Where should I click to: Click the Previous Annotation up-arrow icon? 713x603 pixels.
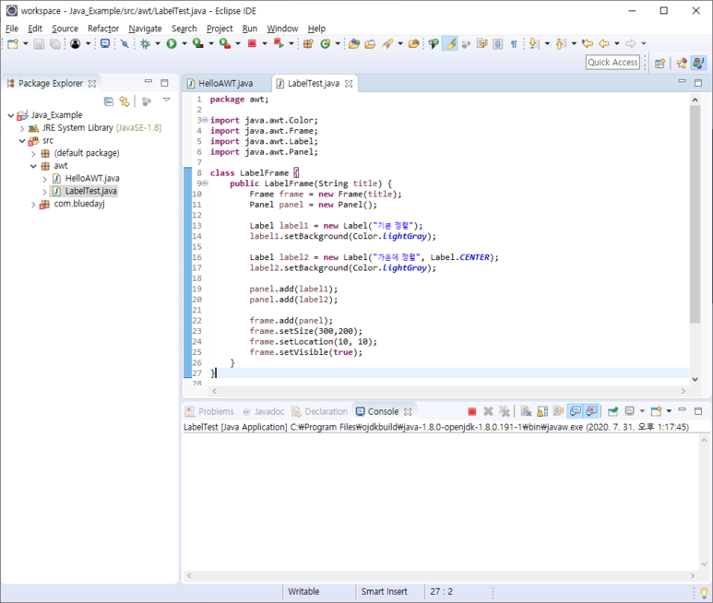click(561, 43)
